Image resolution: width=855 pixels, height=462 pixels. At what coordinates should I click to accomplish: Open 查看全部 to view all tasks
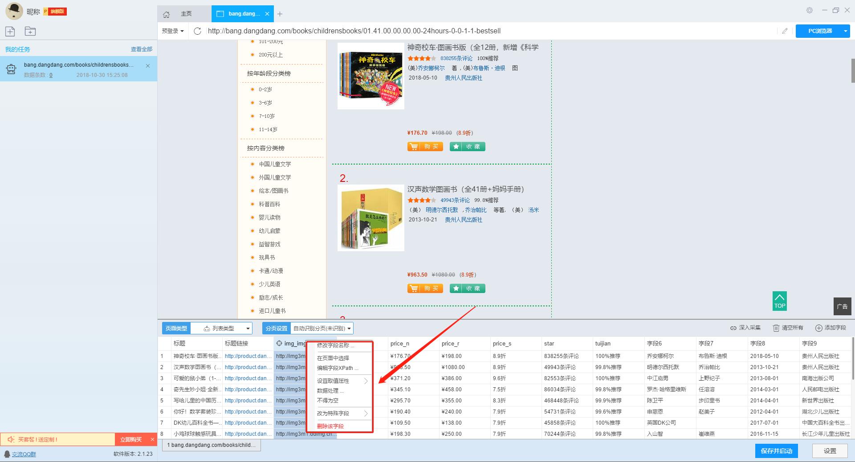(x=141, y=49)
